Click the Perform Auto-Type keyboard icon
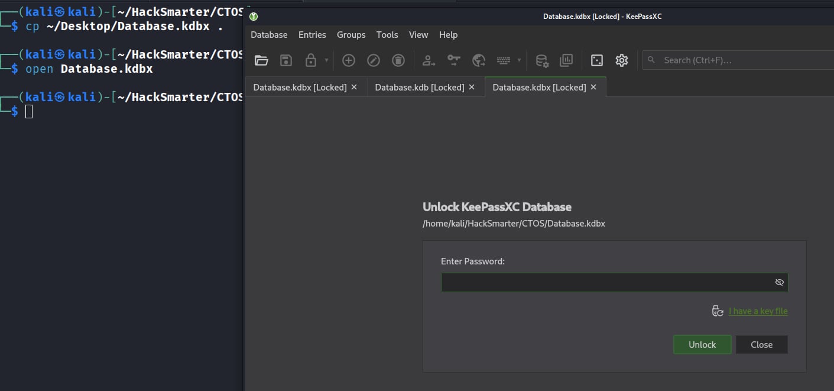 (x=504, y=60)
